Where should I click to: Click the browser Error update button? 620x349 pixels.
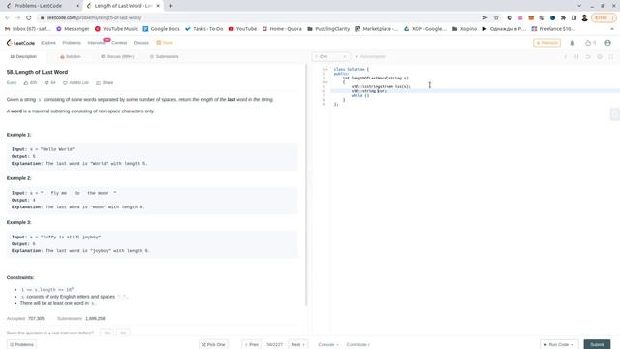[x=604, y=17]
